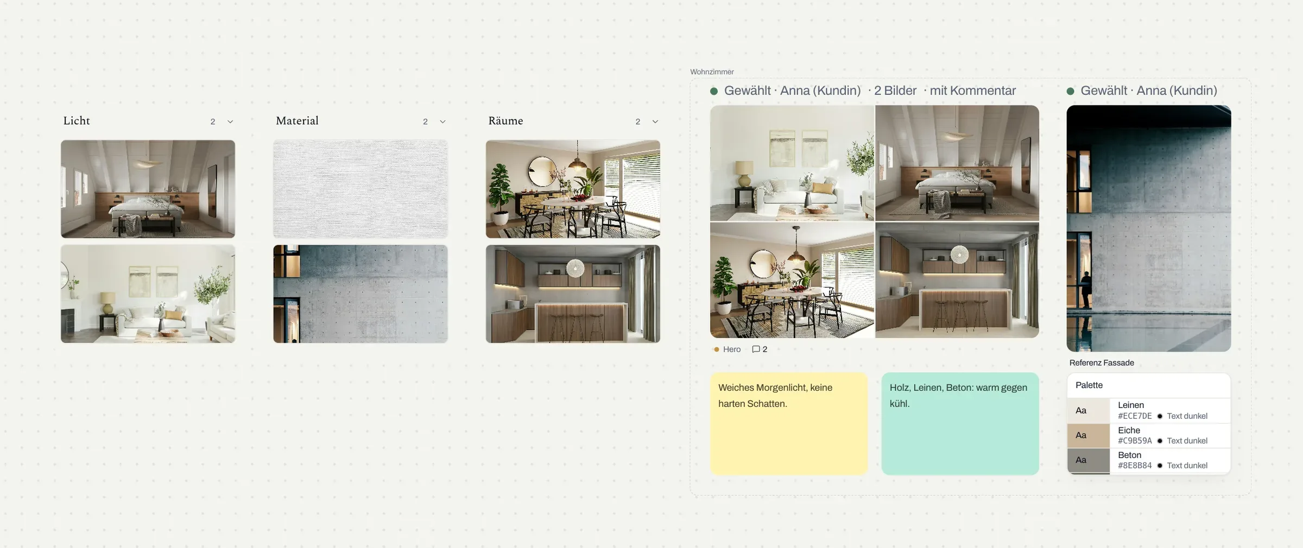Select yellow note 'Weiches Morgenlicht'
This screenshot has width=1303, height=548.
tap(789, 424)
